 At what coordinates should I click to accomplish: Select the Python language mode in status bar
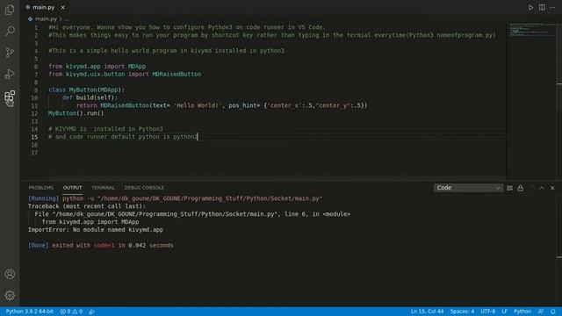(522, 312)
